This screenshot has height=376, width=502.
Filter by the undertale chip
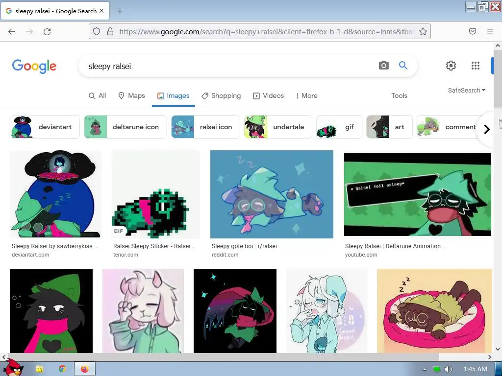click(x=278, y=127)
